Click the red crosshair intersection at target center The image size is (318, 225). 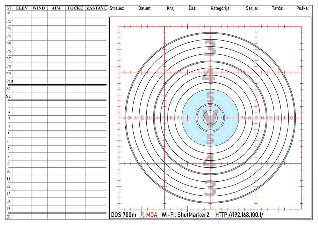coord(210,118)
